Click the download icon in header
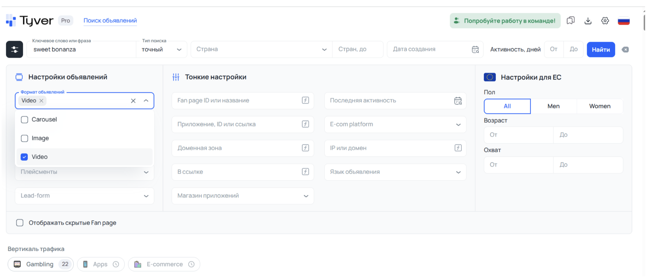Viewport: 646px width, 277px height. 588,21
